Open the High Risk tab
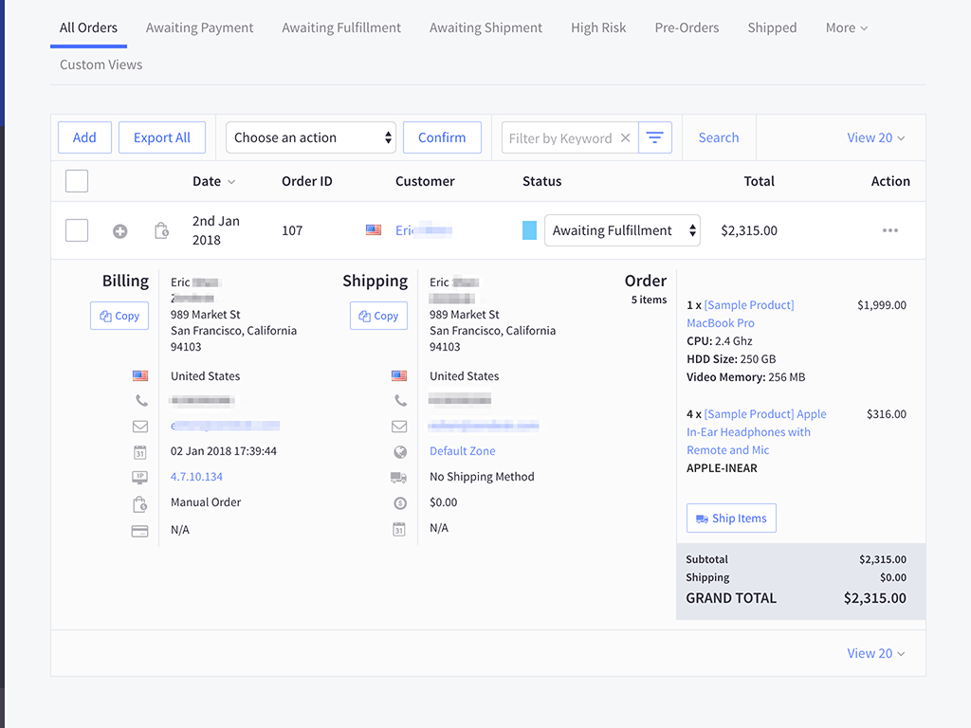Viewport: 971px width, 728px height. pos(598,27)
